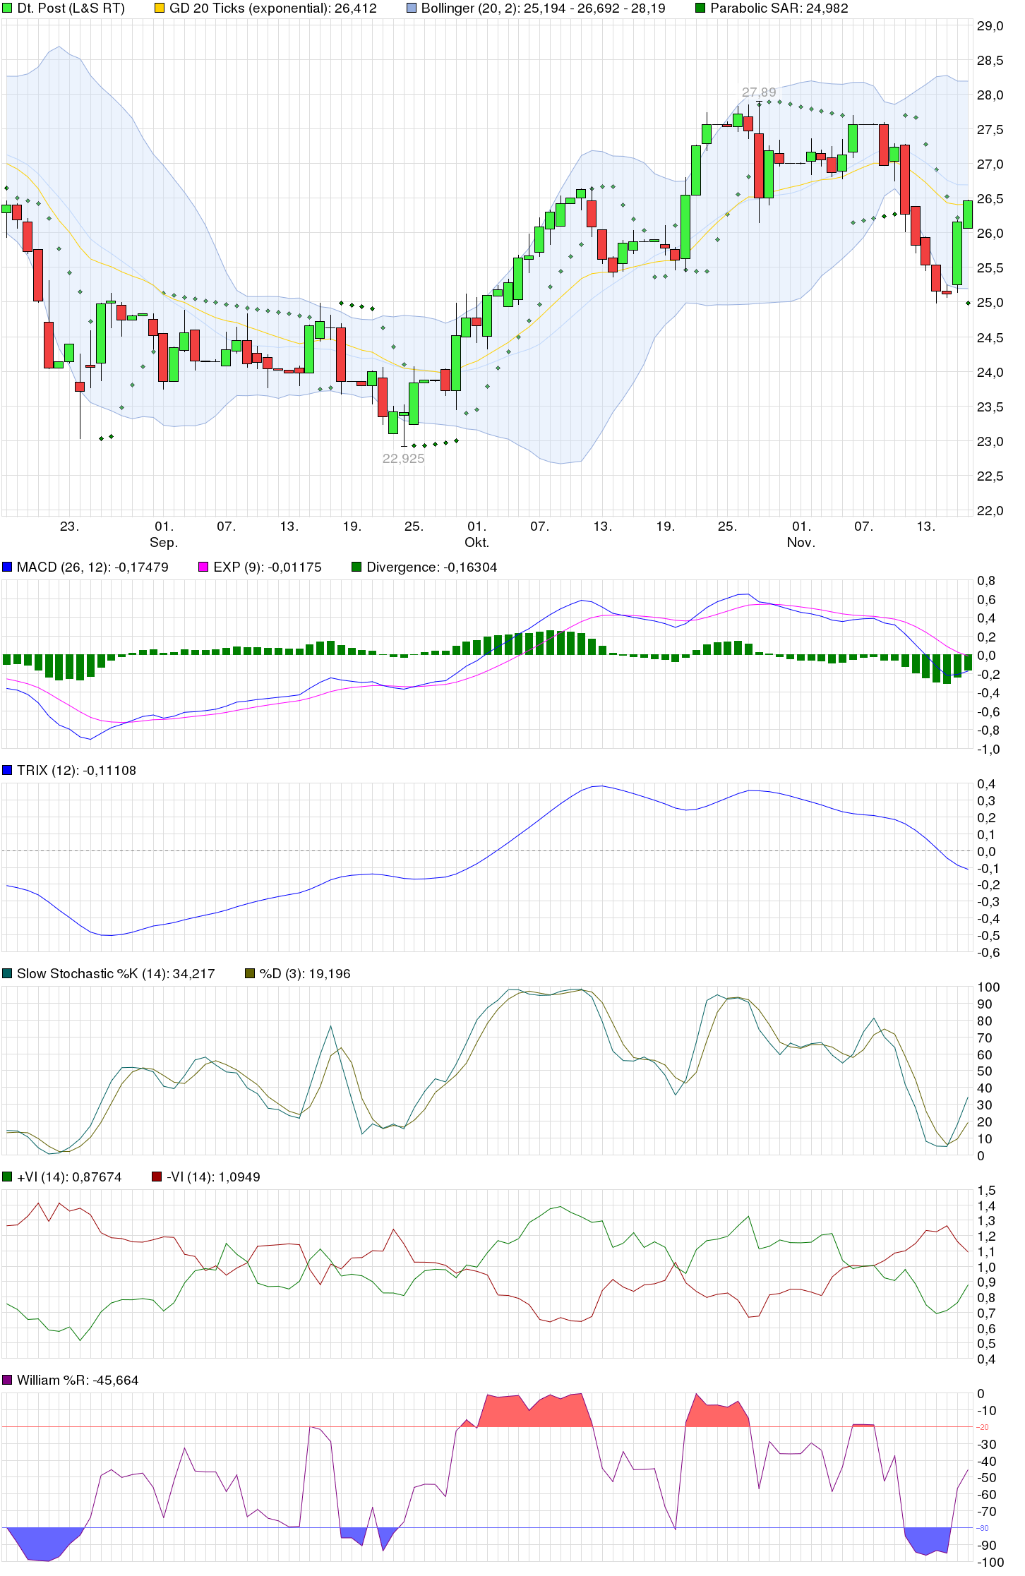Click the olive %D (3) legend swatch
This screenshot has width=1025, height=1576.
[249, 974]
